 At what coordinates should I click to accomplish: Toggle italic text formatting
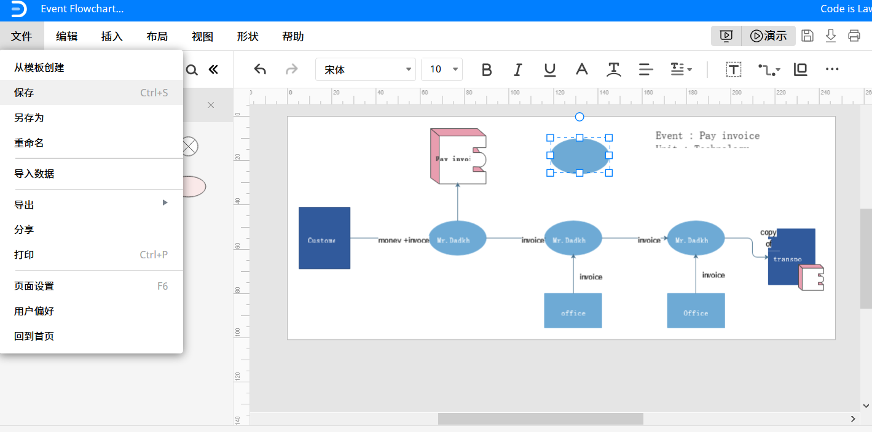click(x=517, y=70)
